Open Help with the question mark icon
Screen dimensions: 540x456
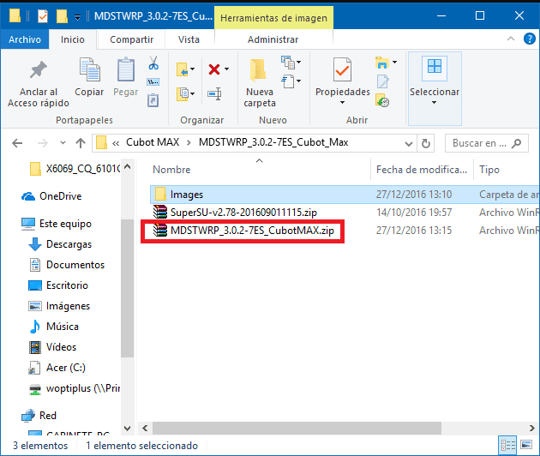point(529,39)
